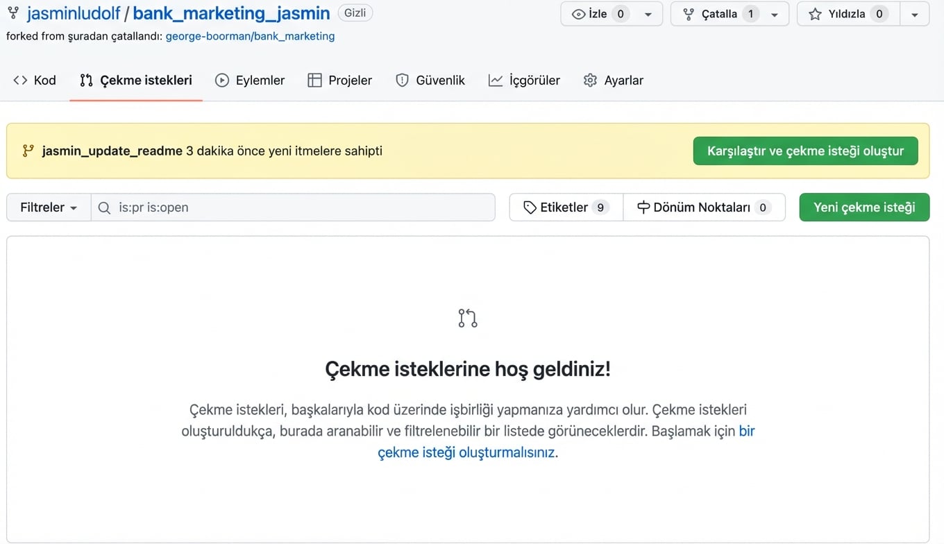Open the Projeler tab
944x544 pixels.
pos(340,80)
